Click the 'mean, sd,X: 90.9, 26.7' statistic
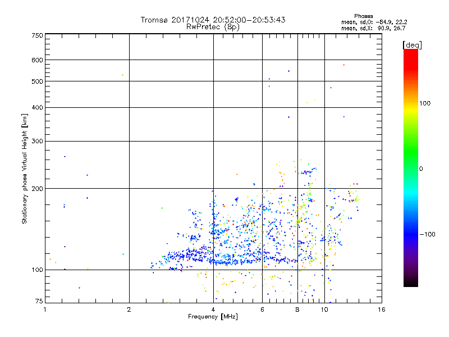The height and width of the screenshot is (337, 449). [x=373, y=28]
